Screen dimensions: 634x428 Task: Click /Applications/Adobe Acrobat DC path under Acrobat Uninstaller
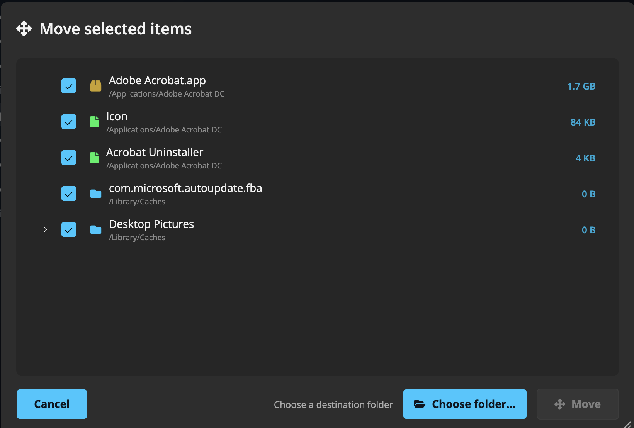click(164, 166)
